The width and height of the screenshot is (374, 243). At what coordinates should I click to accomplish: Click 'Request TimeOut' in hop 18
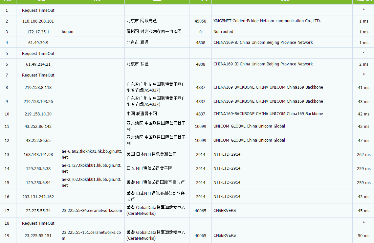38,223
